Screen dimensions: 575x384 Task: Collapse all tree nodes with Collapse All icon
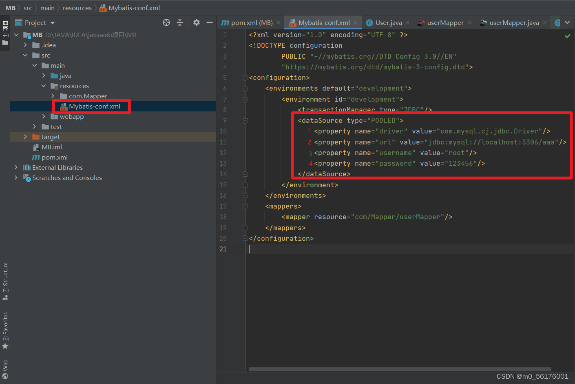point(180,22)
